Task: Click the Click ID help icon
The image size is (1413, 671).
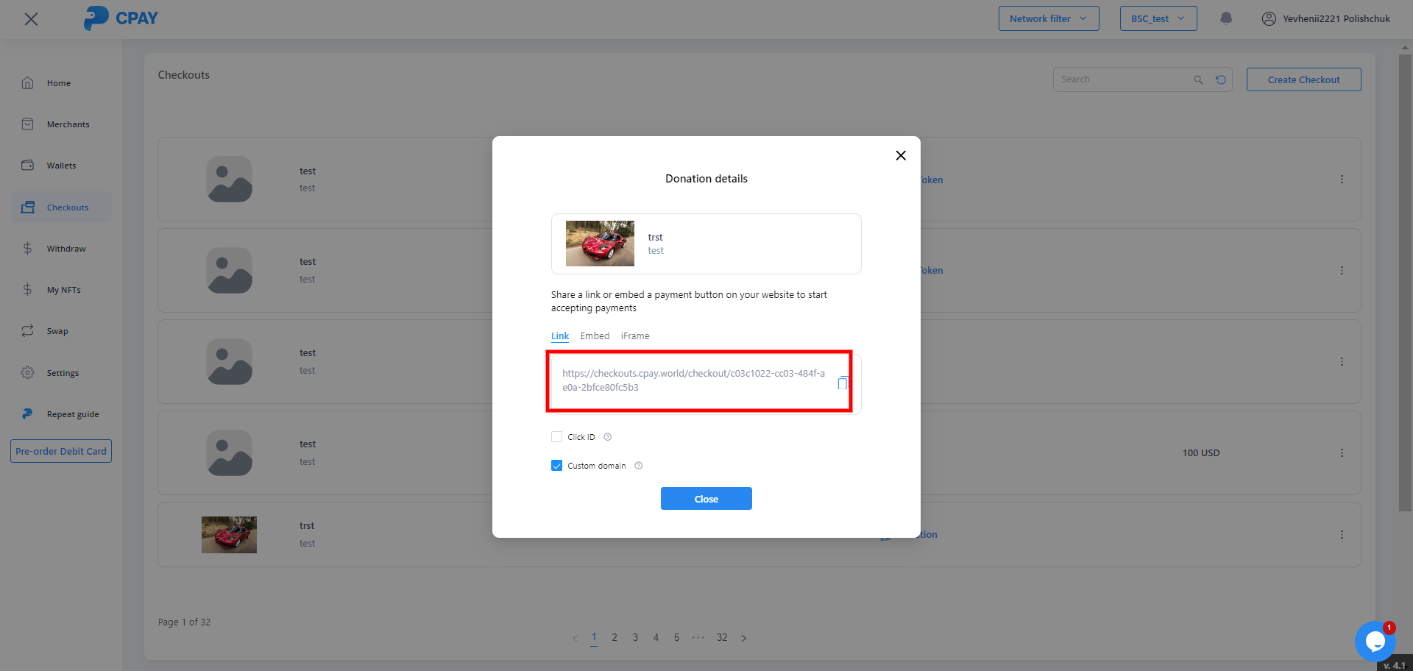Action: pos(608,437)
